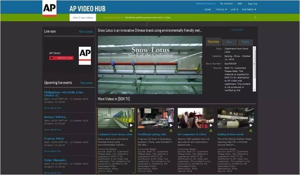The width and height of the screenshot is (300, 175).
Task: Click Cashmere from Snow Lotus title link
Action: point(115,135)
